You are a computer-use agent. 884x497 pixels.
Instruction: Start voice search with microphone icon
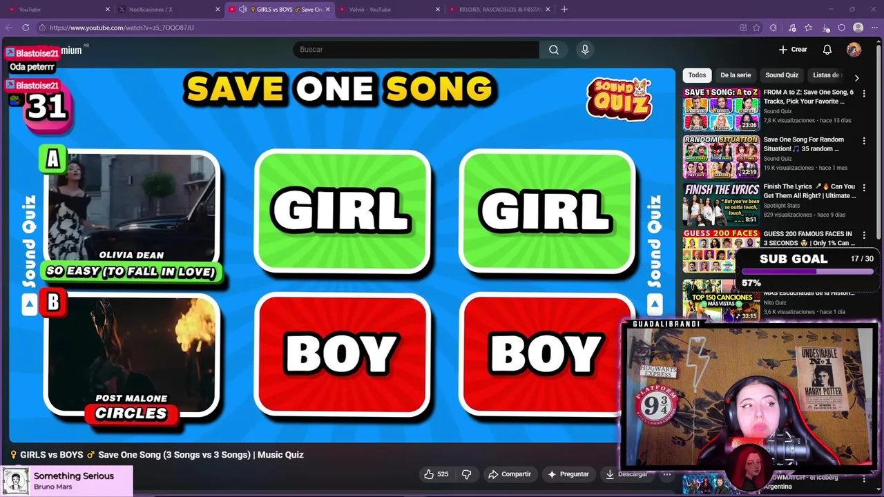(585, 50)
